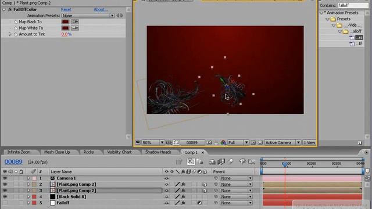372x209 pixels.
Task: Expand the Amount to Tint property
Action: [10, 34]
